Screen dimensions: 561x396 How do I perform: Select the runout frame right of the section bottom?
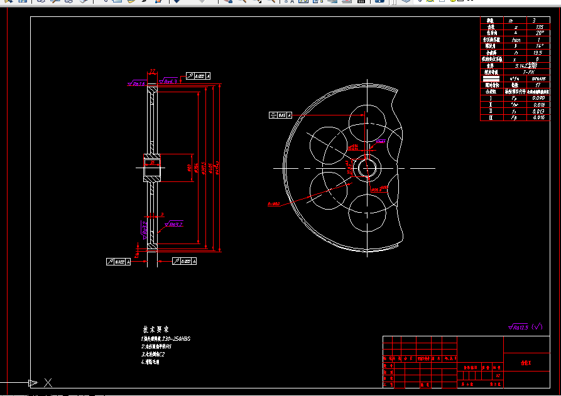pyautogui.click(x=184, y=261)
